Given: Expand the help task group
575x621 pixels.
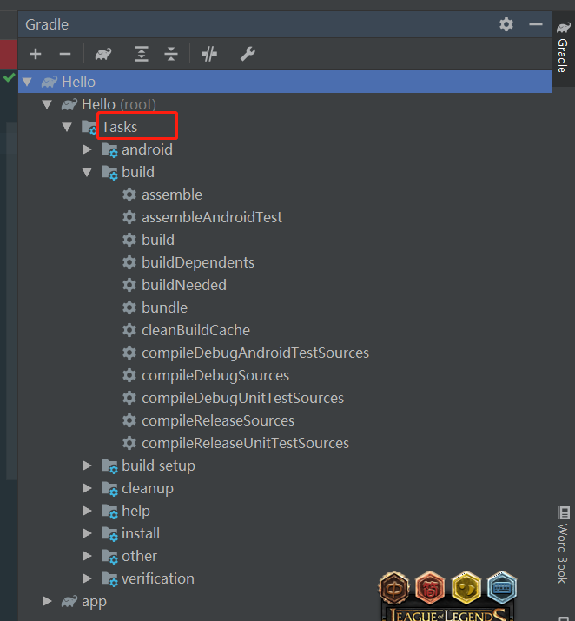Looking at the screenshot, I should click(x=87, y=511).
